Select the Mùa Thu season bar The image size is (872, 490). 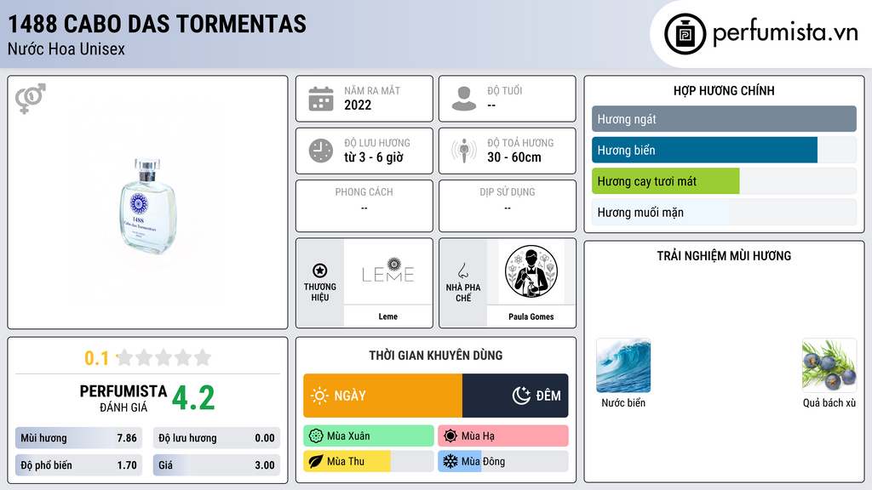coord(369,461)
